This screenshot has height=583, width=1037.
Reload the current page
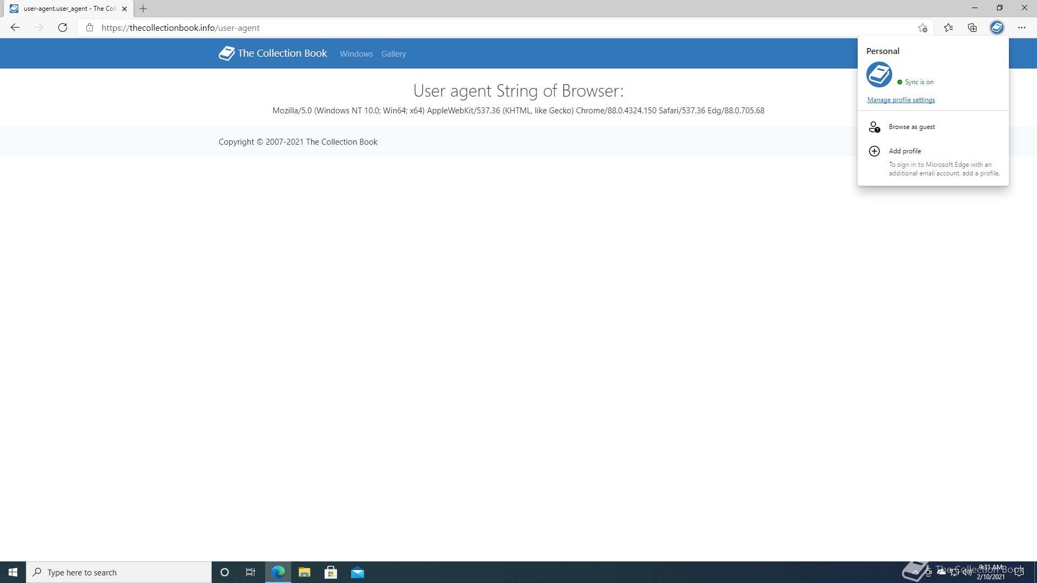coord(63,28)
